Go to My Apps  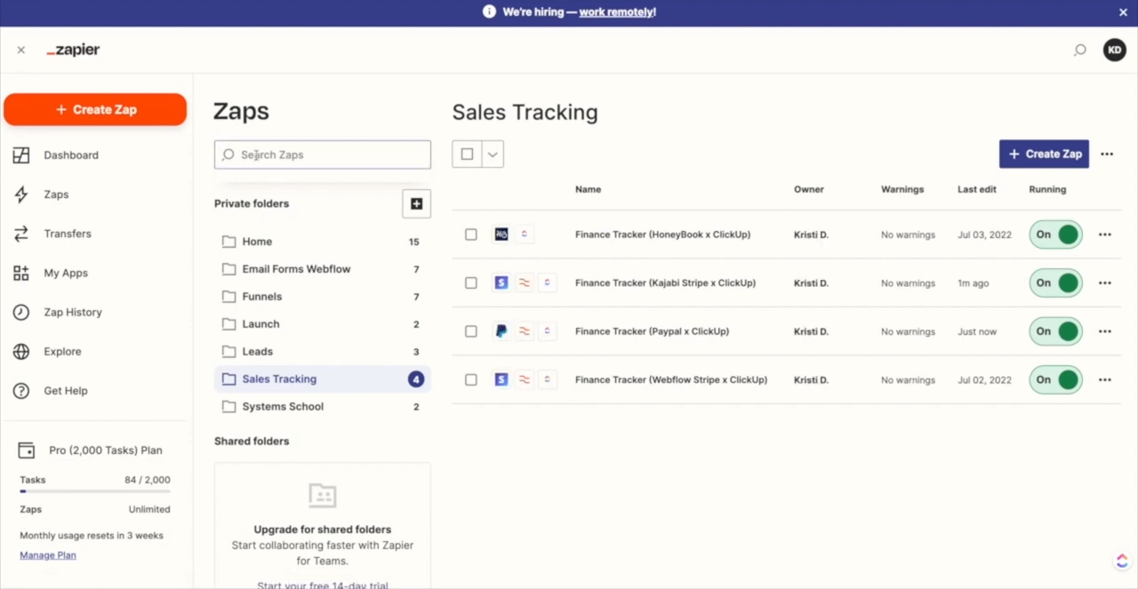pos(65,273)
